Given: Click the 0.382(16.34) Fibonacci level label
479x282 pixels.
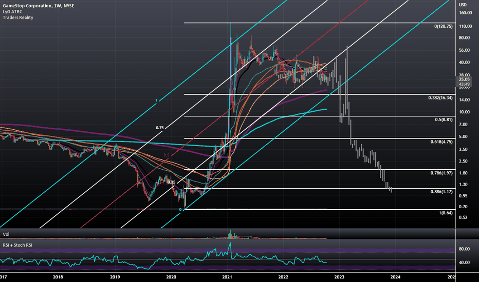Looking at the screenshot, I should [440, 98].
